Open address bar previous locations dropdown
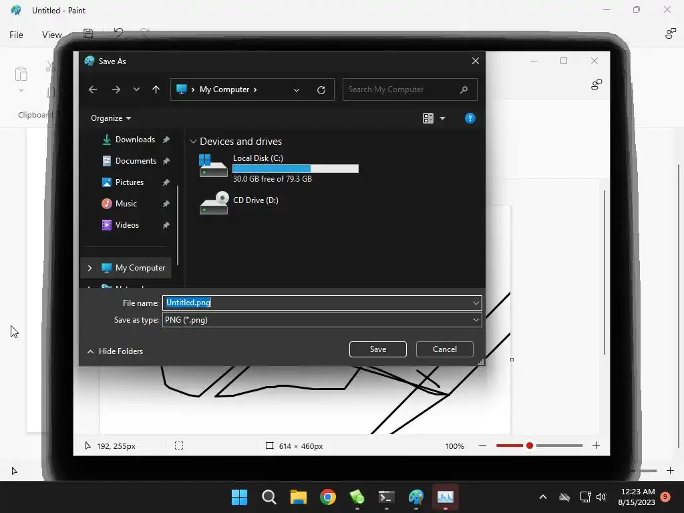 coord(296,90)
